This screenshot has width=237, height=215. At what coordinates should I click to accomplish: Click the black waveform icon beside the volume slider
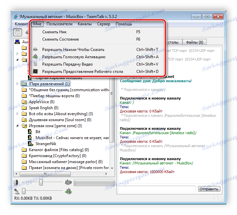[68, 182]
